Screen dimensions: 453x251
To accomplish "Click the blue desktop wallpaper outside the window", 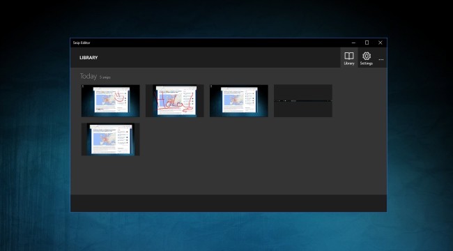I will point(35,144).
